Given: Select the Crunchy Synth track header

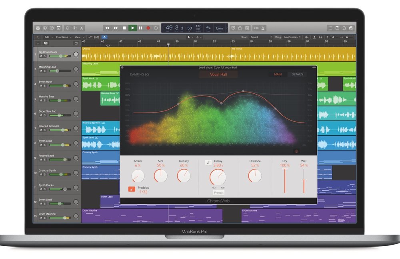Looking at the screenshot, I should [x=57, y=172].
